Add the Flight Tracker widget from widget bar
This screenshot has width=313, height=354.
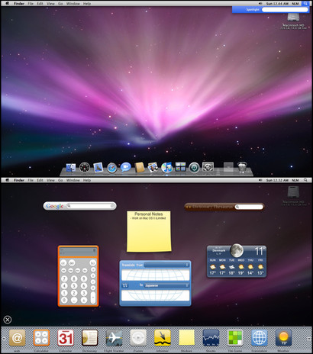114,338
